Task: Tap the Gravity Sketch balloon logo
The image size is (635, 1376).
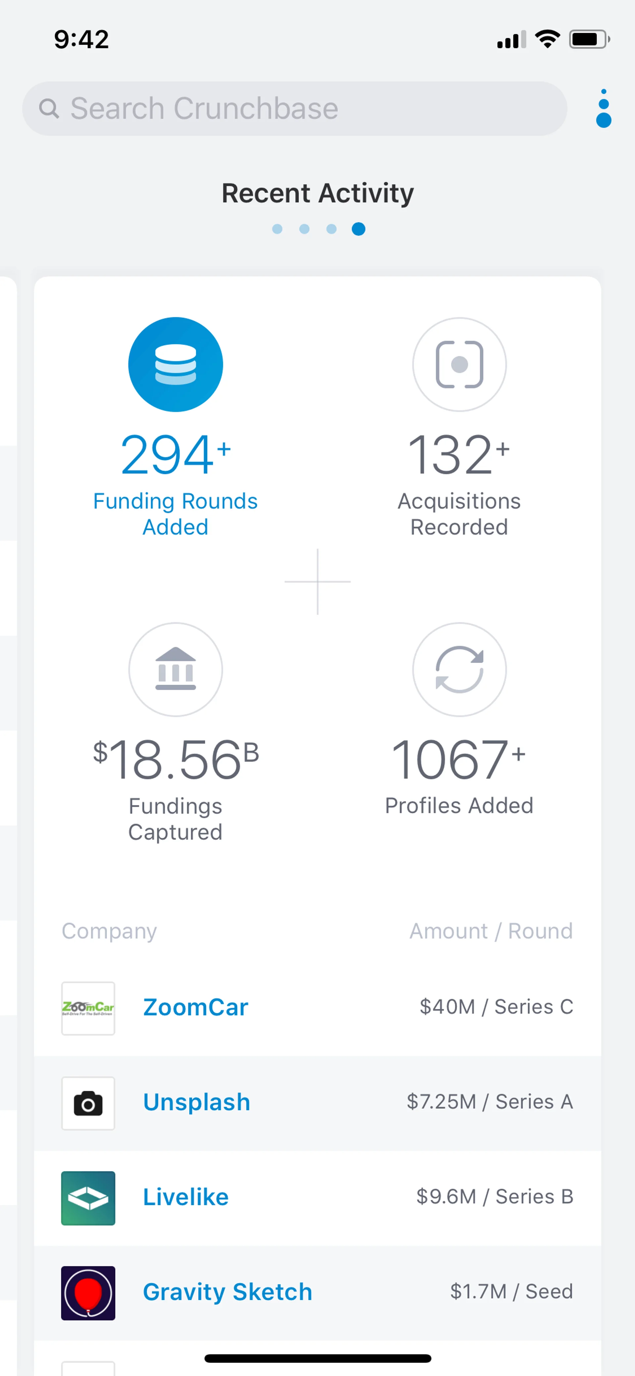Action: (88, 1293)
